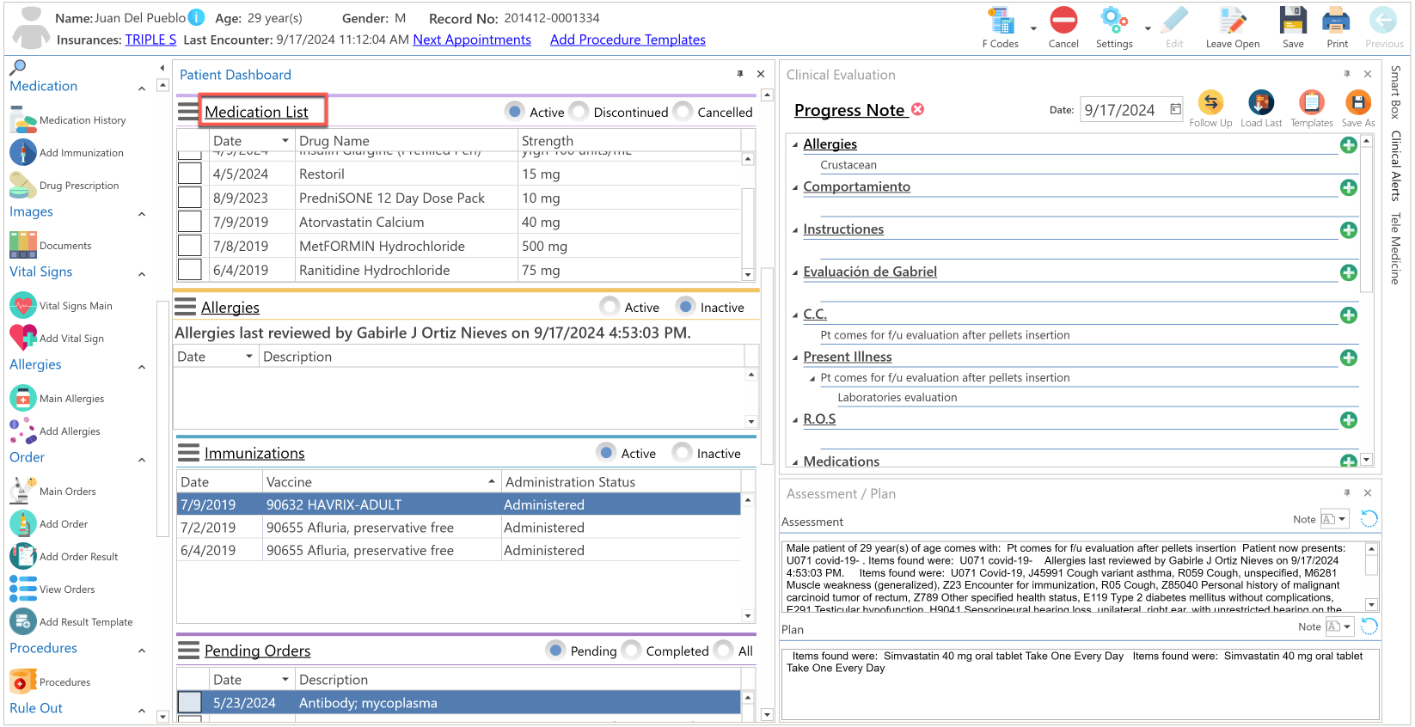Open the Medication List menu icon
Viewport: 1415px width, 727px height.
tap(188, 111)
